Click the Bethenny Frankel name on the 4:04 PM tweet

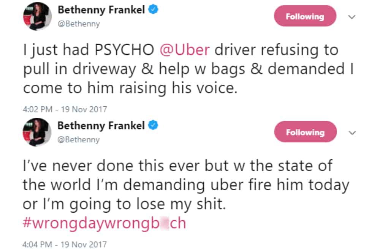tap(101, 126)
